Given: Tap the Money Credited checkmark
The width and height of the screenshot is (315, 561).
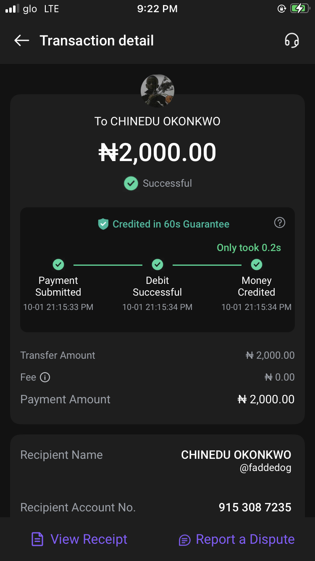Looking at the screenshot, I should tap(257, 265).
